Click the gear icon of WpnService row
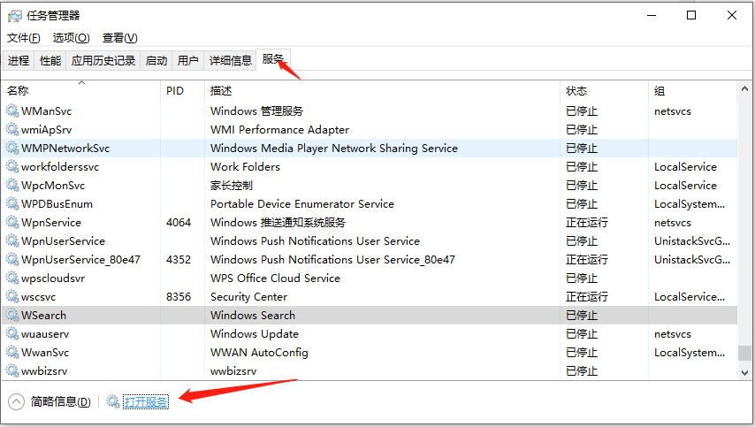755x427 pixels. coord(12,223)
